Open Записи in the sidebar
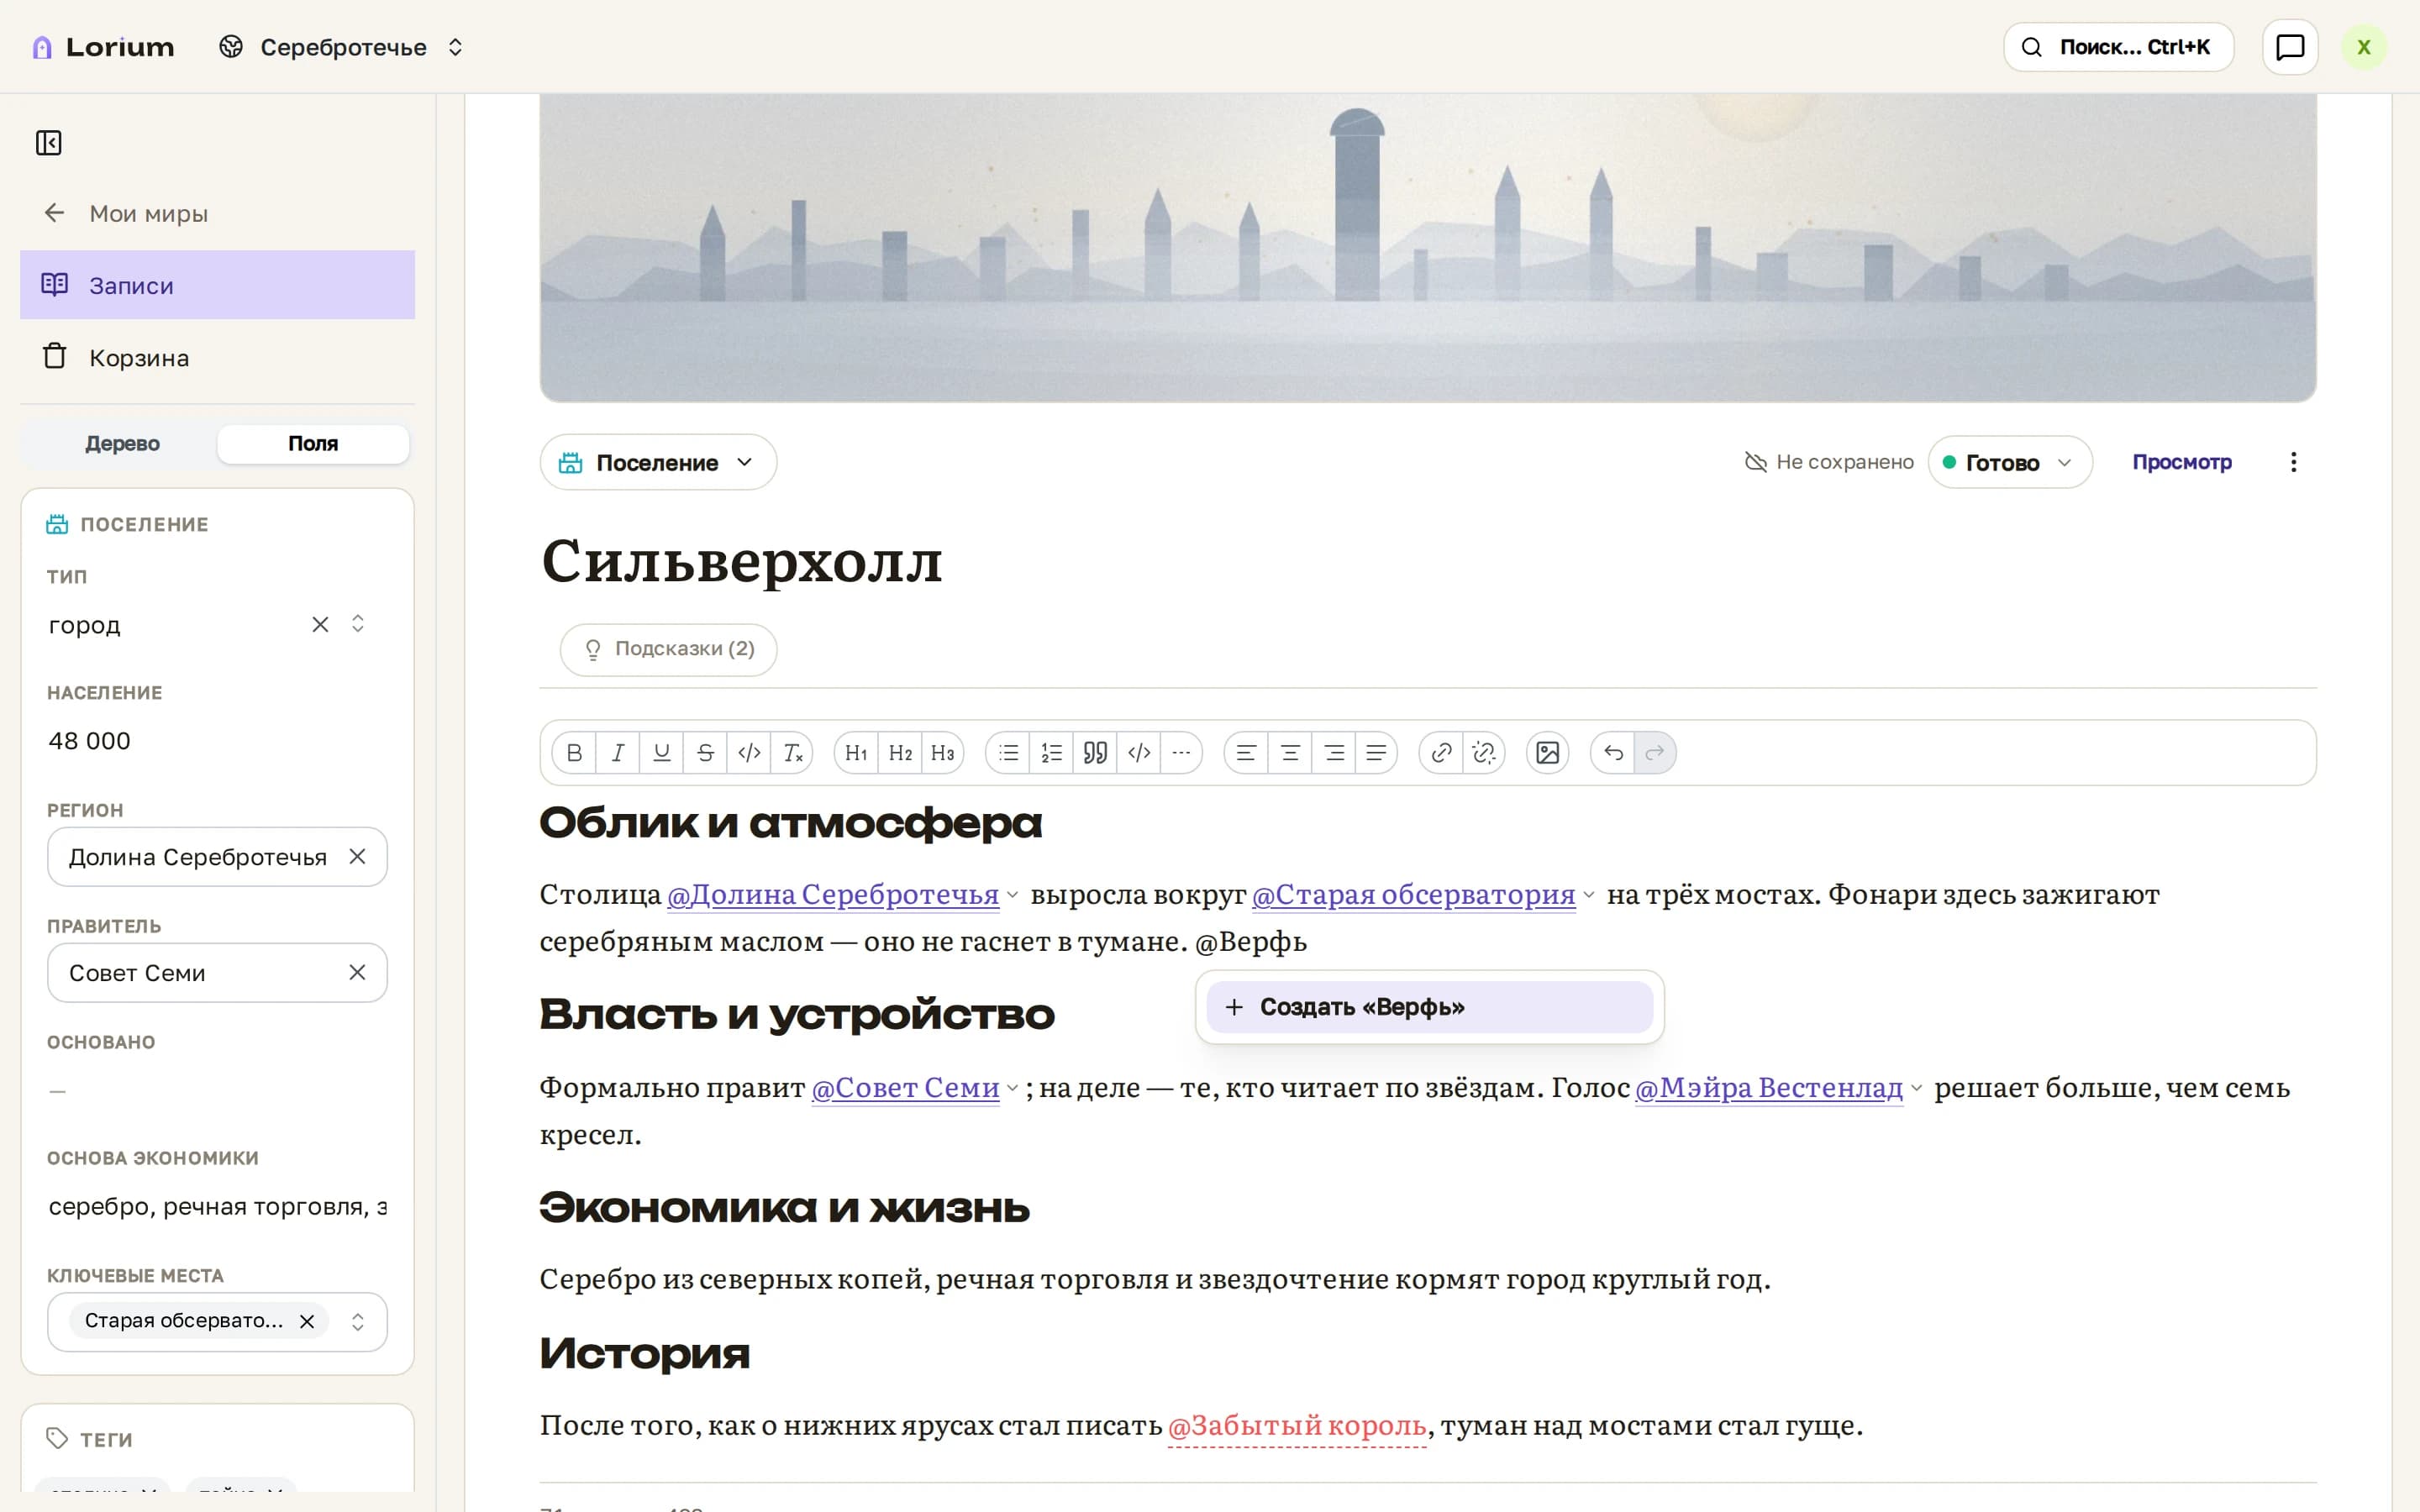This screenshot has height=1512, width=2420. point(217,285)
